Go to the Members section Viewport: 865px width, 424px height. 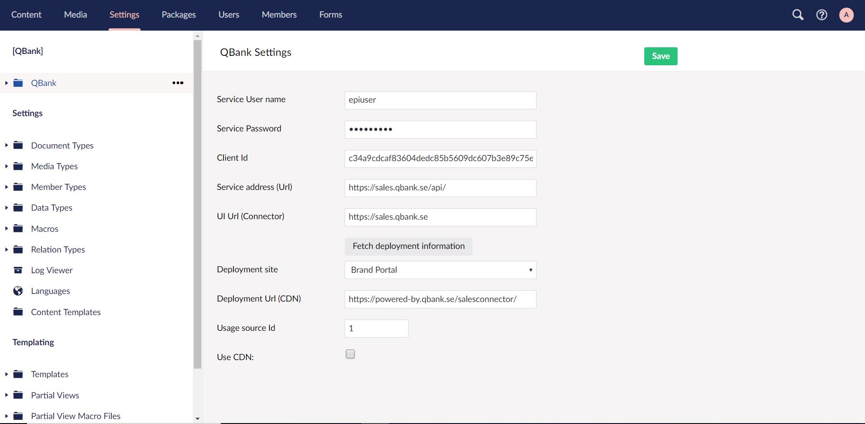tap(279, 15)
